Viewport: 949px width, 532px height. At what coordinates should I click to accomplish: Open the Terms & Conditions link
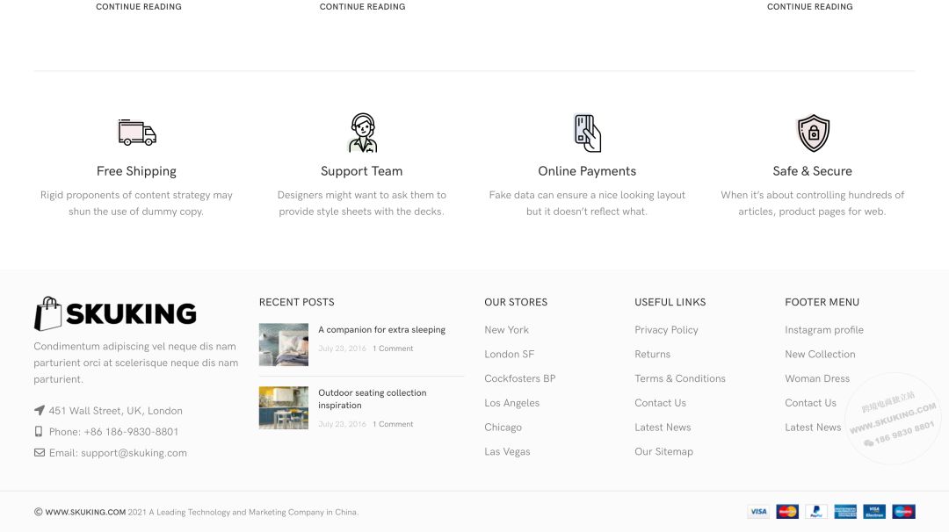pyautogui.click(x=679, y=378)
